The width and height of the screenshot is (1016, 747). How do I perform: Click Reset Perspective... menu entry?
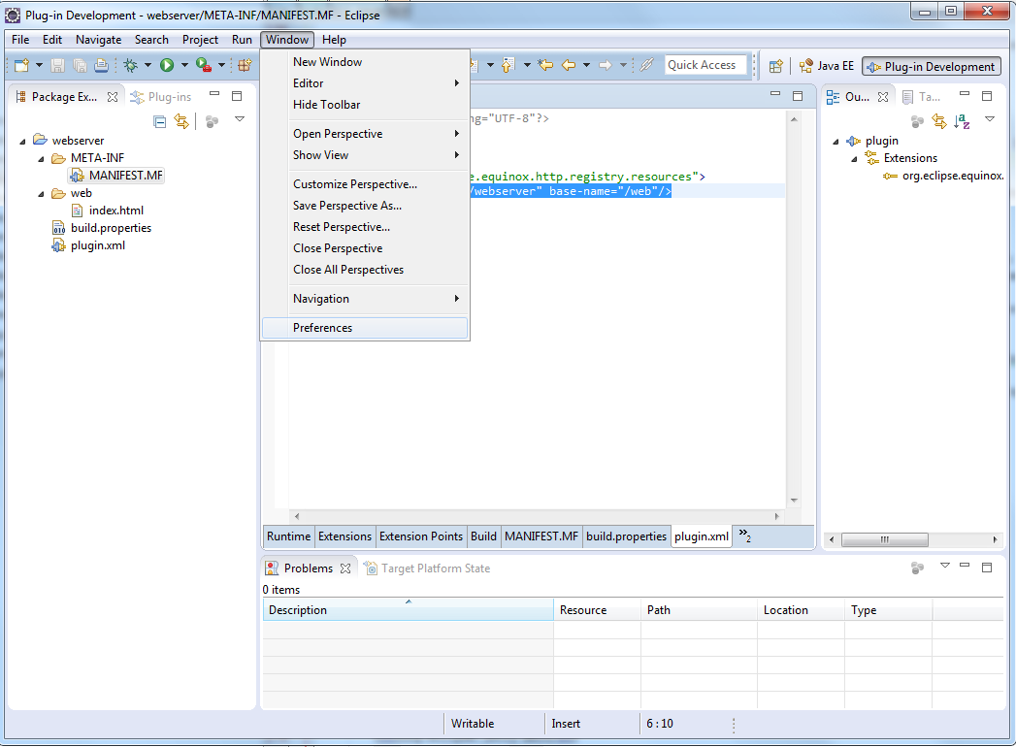click(x=365, y=227)
